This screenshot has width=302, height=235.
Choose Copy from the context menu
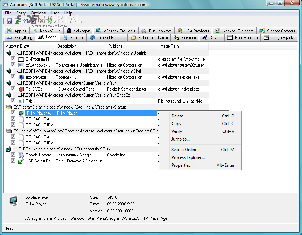point(200,124)
